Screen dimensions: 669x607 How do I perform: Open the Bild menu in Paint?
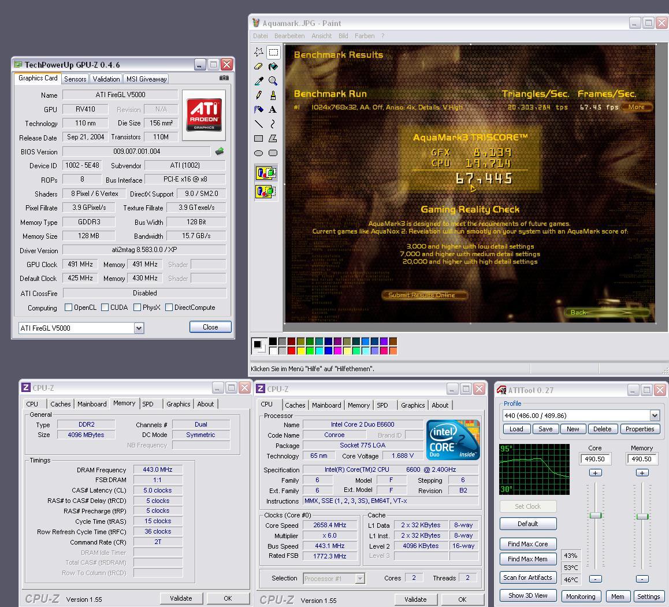pos(343,36)
